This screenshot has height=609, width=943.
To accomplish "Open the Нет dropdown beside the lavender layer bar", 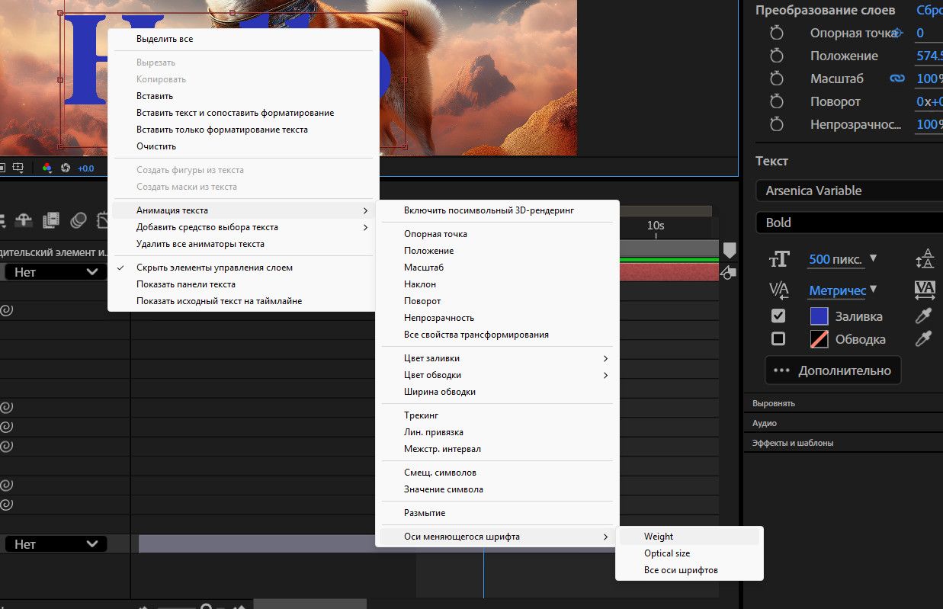I will coord(56,544).
